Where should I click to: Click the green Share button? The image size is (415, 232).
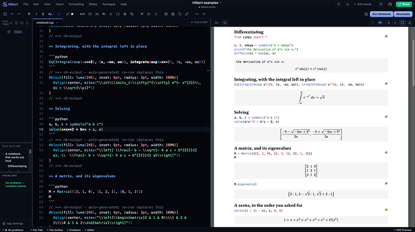[404, 4]
